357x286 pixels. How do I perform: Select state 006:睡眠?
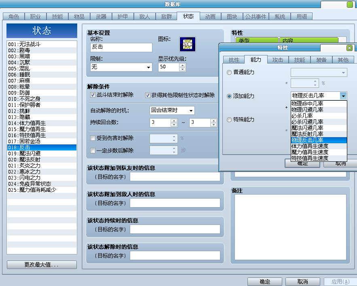coord(42,74)
